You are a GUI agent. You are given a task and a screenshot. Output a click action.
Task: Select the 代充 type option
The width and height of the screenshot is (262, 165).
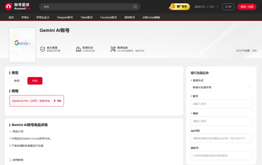(x=35, y=81)
